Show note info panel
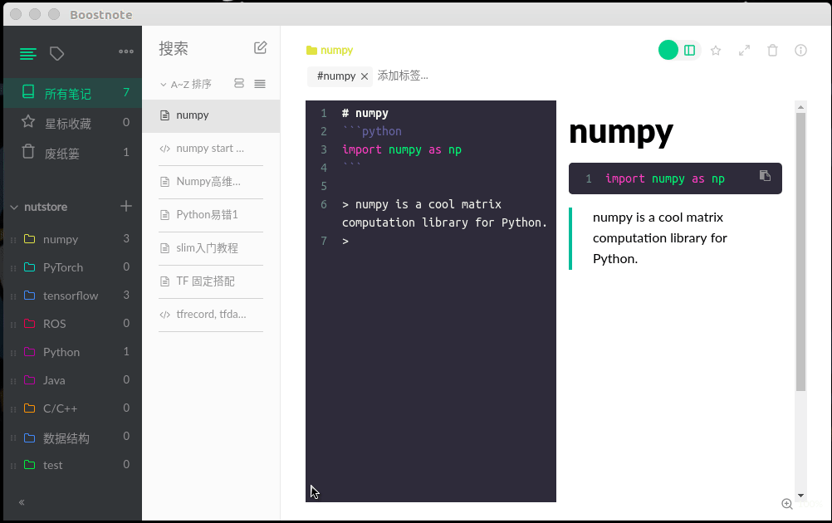832x523 pixels. pyautogui.click(x=800, y=51)
